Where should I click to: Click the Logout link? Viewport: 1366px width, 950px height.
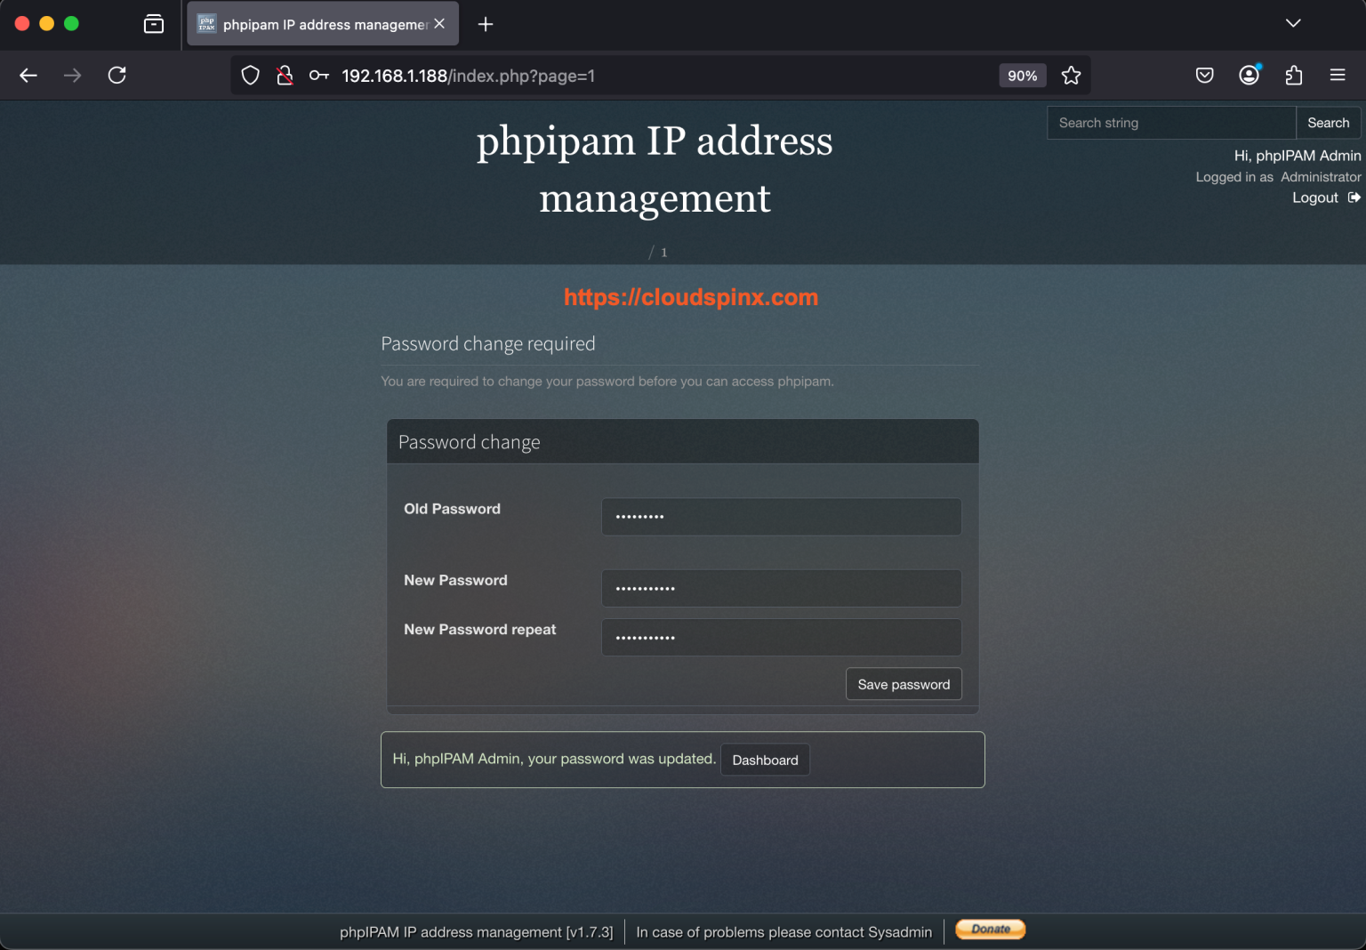tap(1315, 197)
